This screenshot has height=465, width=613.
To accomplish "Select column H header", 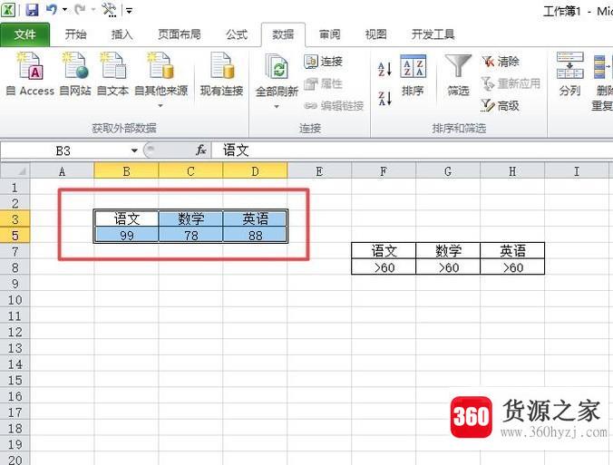I will click(x=512, y=171).
